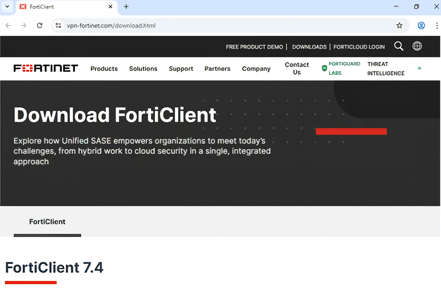
Task: Open the Chrome profile icon
Action: 421,25
